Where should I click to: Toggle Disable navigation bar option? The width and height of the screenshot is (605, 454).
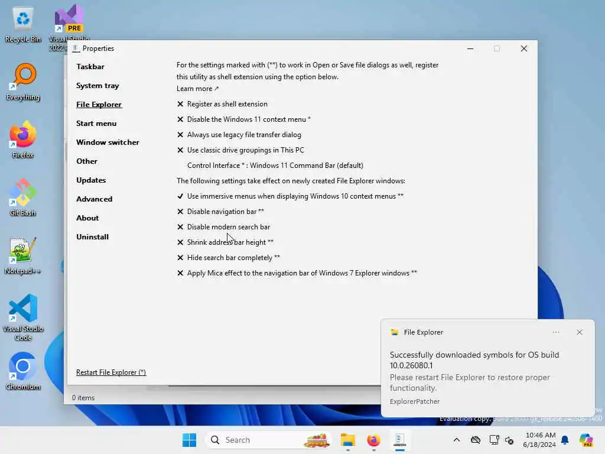[x=221, y=212]
